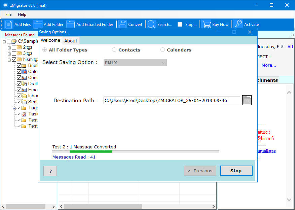Click the Emailed Contacts folder icon
Image resolution: width=295 pixels, height=210 pixels.
click(24, 90)
